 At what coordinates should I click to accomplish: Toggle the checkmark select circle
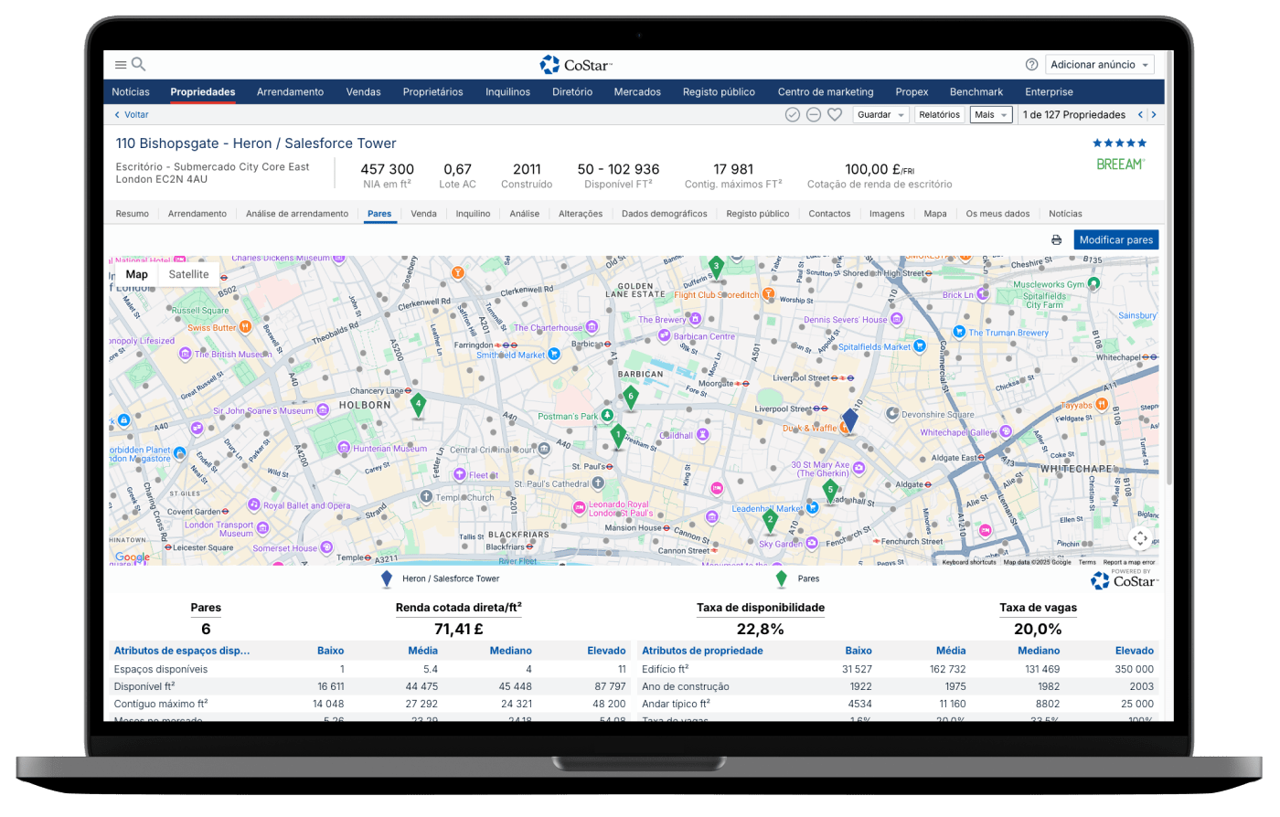[x=793, y=115]
